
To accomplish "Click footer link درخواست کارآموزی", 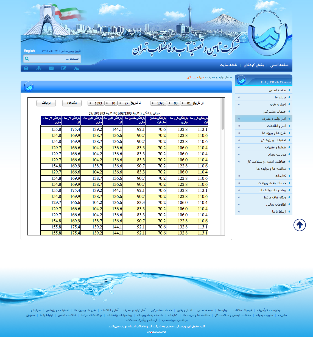I will pos(269,310).
